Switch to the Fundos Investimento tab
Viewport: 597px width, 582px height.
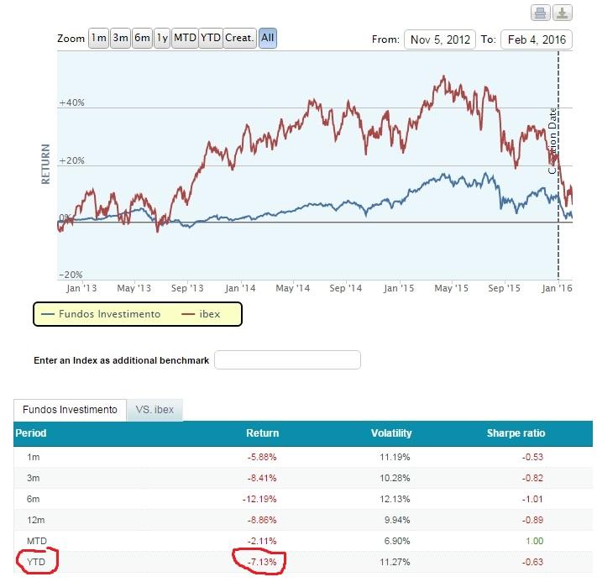pyautogui.click(x=70, y=410)
